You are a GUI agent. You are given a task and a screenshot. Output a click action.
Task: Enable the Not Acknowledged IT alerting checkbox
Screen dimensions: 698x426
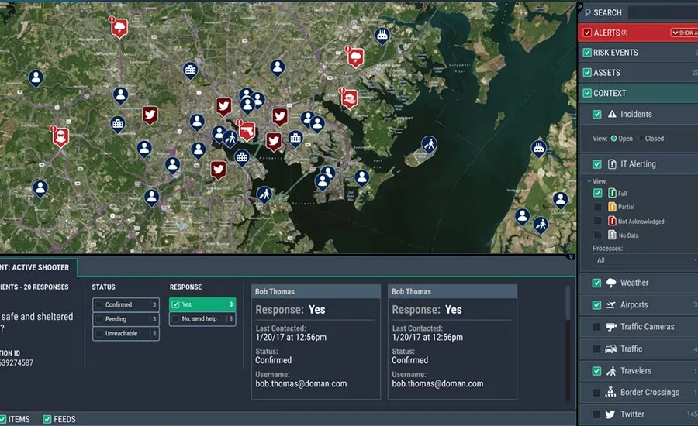597,222
